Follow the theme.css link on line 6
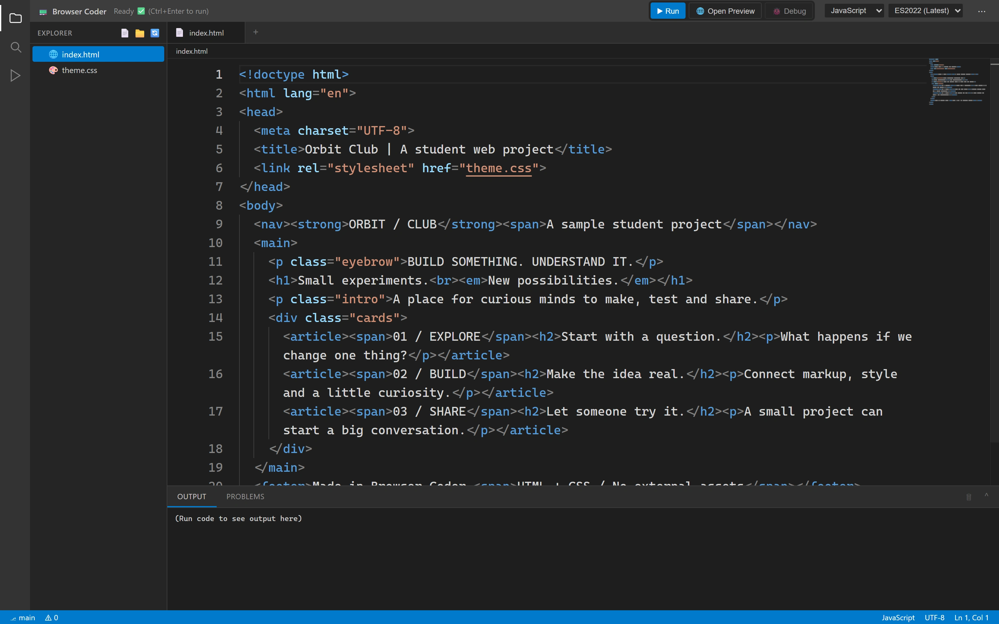This screenshot has width=999, height=624. [x=499, y=168]
